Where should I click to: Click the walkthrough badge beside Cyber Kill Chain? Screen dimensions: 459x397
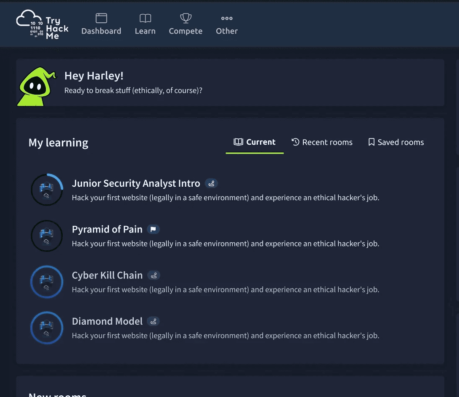154,275
